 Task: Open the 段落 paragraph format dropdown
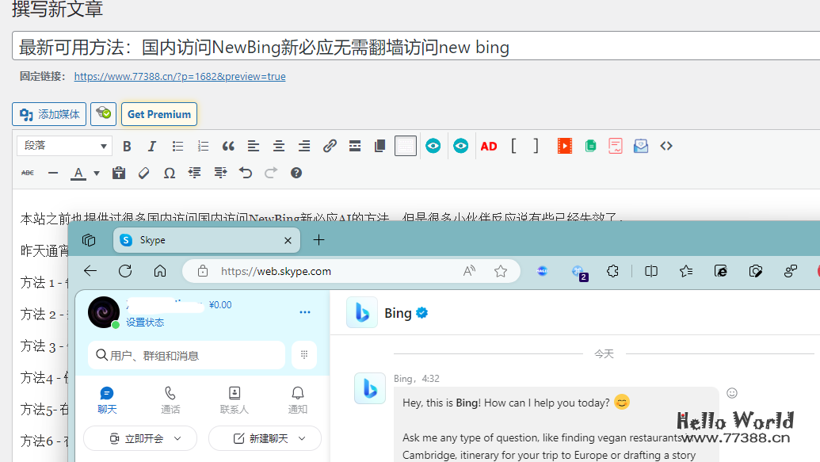pyautogui.click(x=64, y=146)
